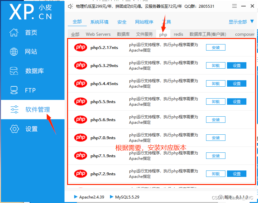Screen dimensions: 258x203
Task: Select the redis sub-tab
Action: point(178,34)
